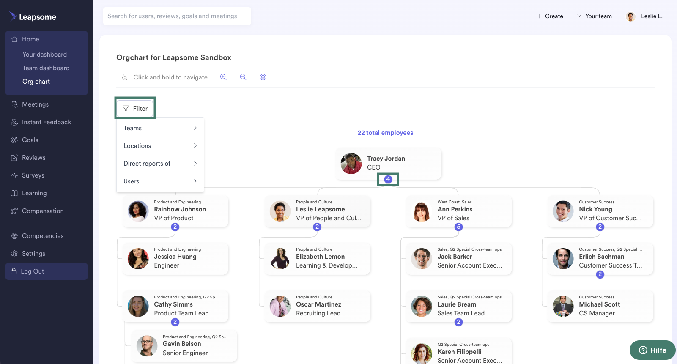Open the Teams filter submenu
The image size is (677, 364).
click(x=160, y=128)
